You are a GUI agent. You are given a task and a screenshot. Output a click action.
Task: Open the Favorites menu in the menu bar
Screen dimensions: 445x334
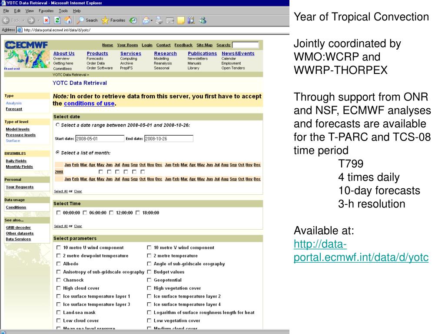(x=46, y=11)
